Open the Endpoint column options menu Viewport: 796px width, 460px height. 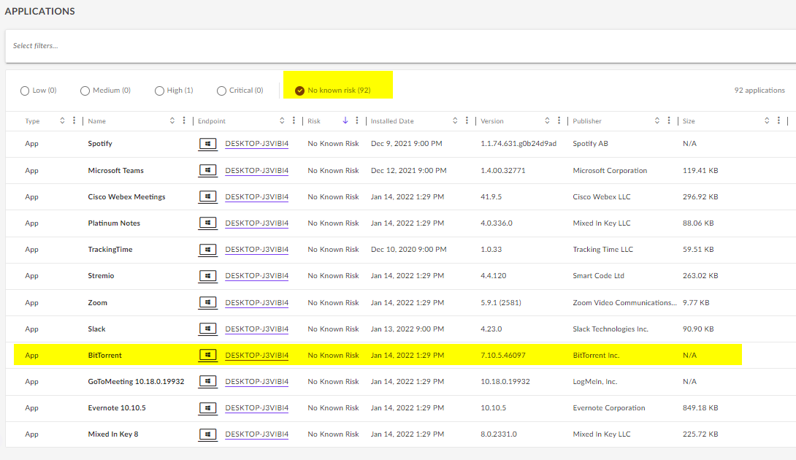click(294, 120)
